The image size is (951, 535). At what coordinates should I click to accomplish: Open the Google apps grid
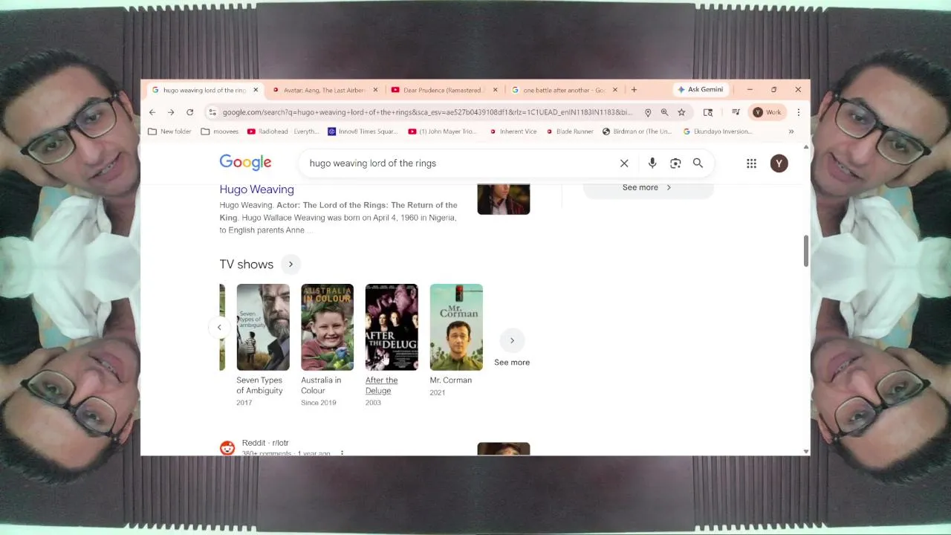click(x=751, y=163)
